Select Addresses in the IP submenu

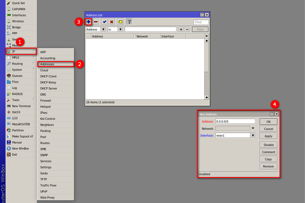pyautogui.click(x=47, y=64)
